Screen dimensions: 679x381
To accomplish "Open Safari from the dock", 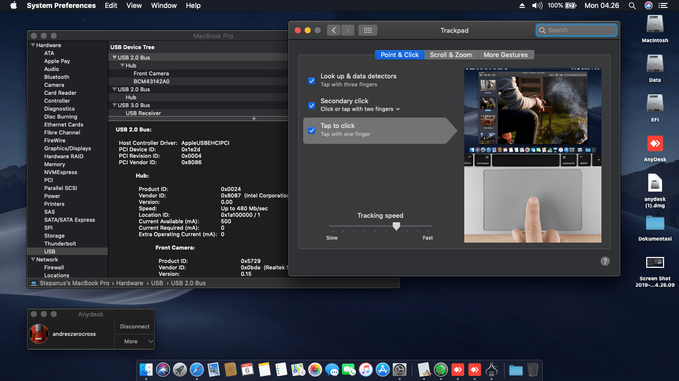I will 197,370.
